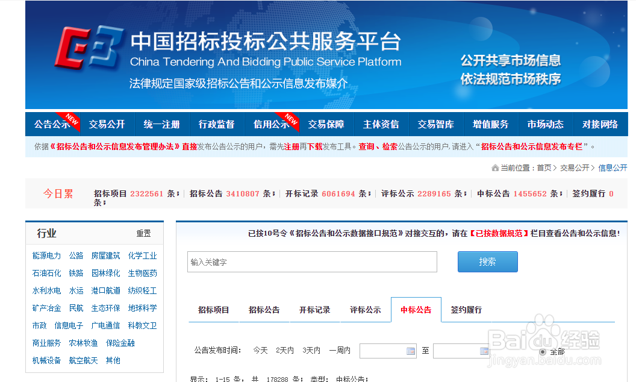The height and width of the screenshot is (382, 636).
Task: Select 民航 industry
Action: click(x=76, y=308)
